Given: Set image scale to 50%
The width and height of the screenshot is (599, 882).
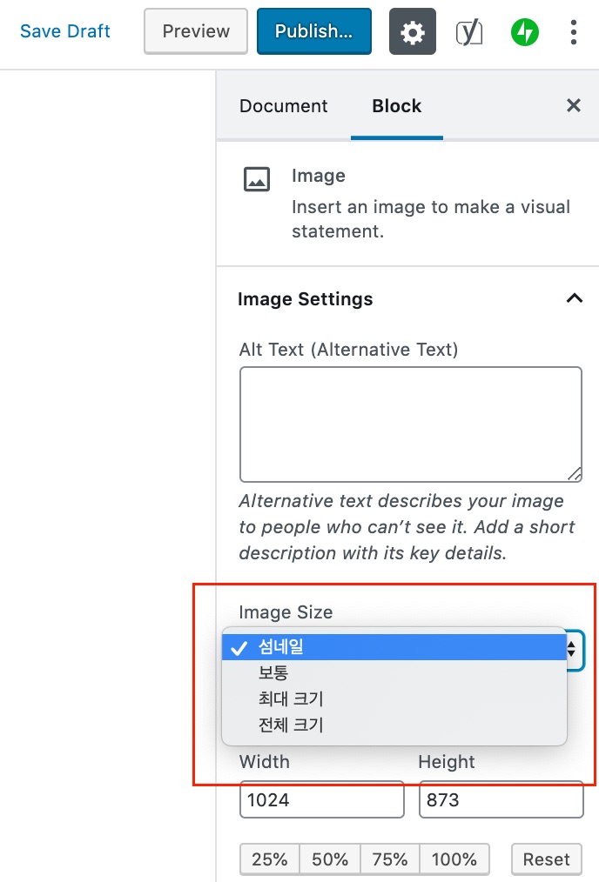Looking at the screenshot, I should [x=330, y=859].
